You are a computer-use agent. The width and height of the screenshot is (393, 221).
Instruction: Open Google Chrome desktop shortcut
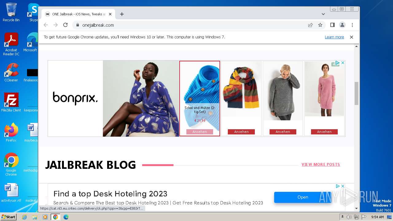coord(11,165)
